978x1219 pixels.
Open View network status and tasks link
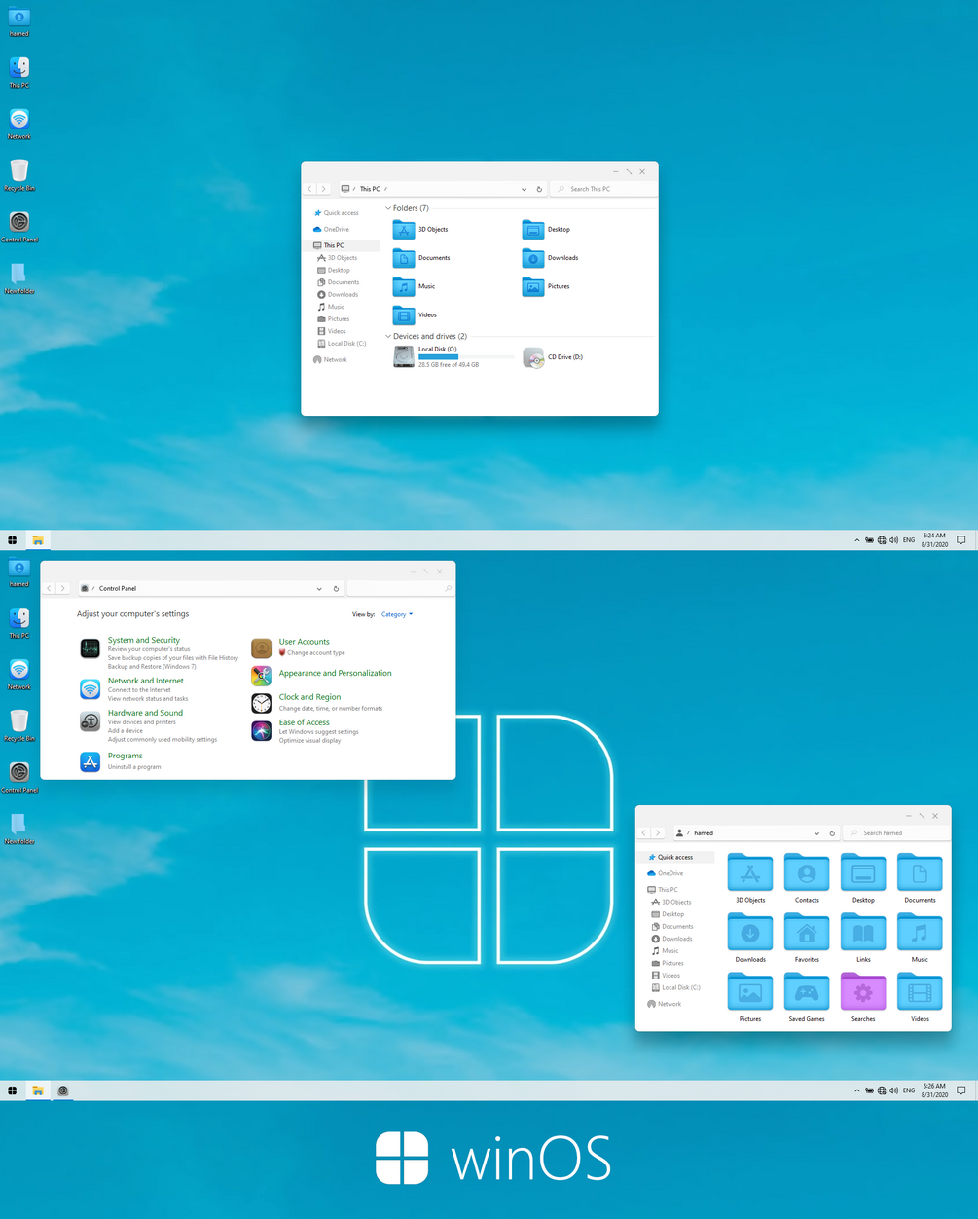coord(148,699)
